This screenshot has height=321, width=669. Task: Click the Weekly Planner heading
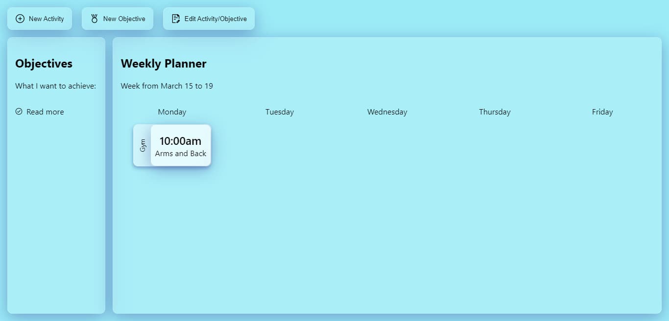pyautogui.click(x=164, y=64)
